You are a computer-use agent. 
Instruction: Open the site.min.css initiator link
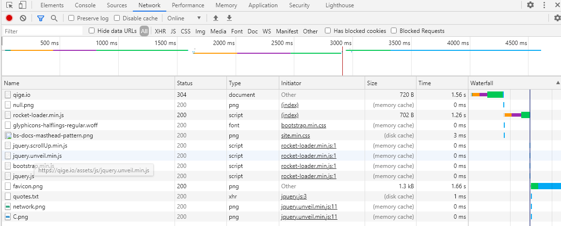click(x=295, y=136)
